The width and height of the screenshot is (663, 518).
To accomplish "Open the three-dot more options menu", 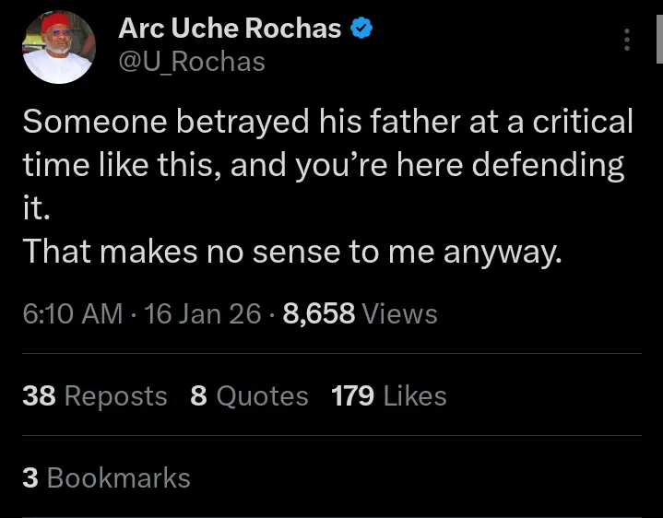I will pos(627,40).
